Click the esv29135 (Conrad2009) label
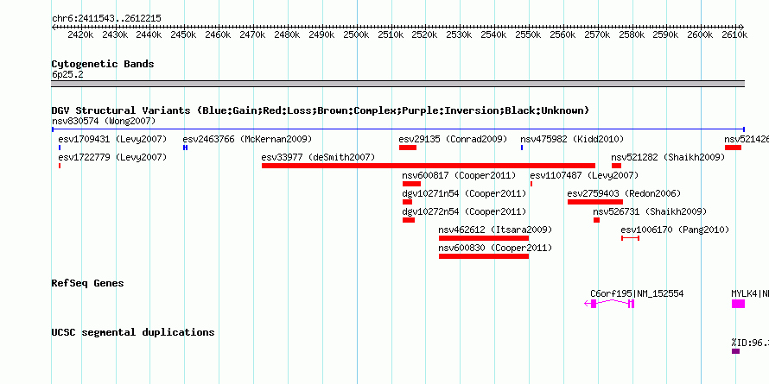 click(453, 139)
